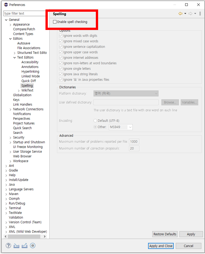Click the Import preferences icon
The height and width of the screenshot is (254, 205).
click(x=16, y=246)
